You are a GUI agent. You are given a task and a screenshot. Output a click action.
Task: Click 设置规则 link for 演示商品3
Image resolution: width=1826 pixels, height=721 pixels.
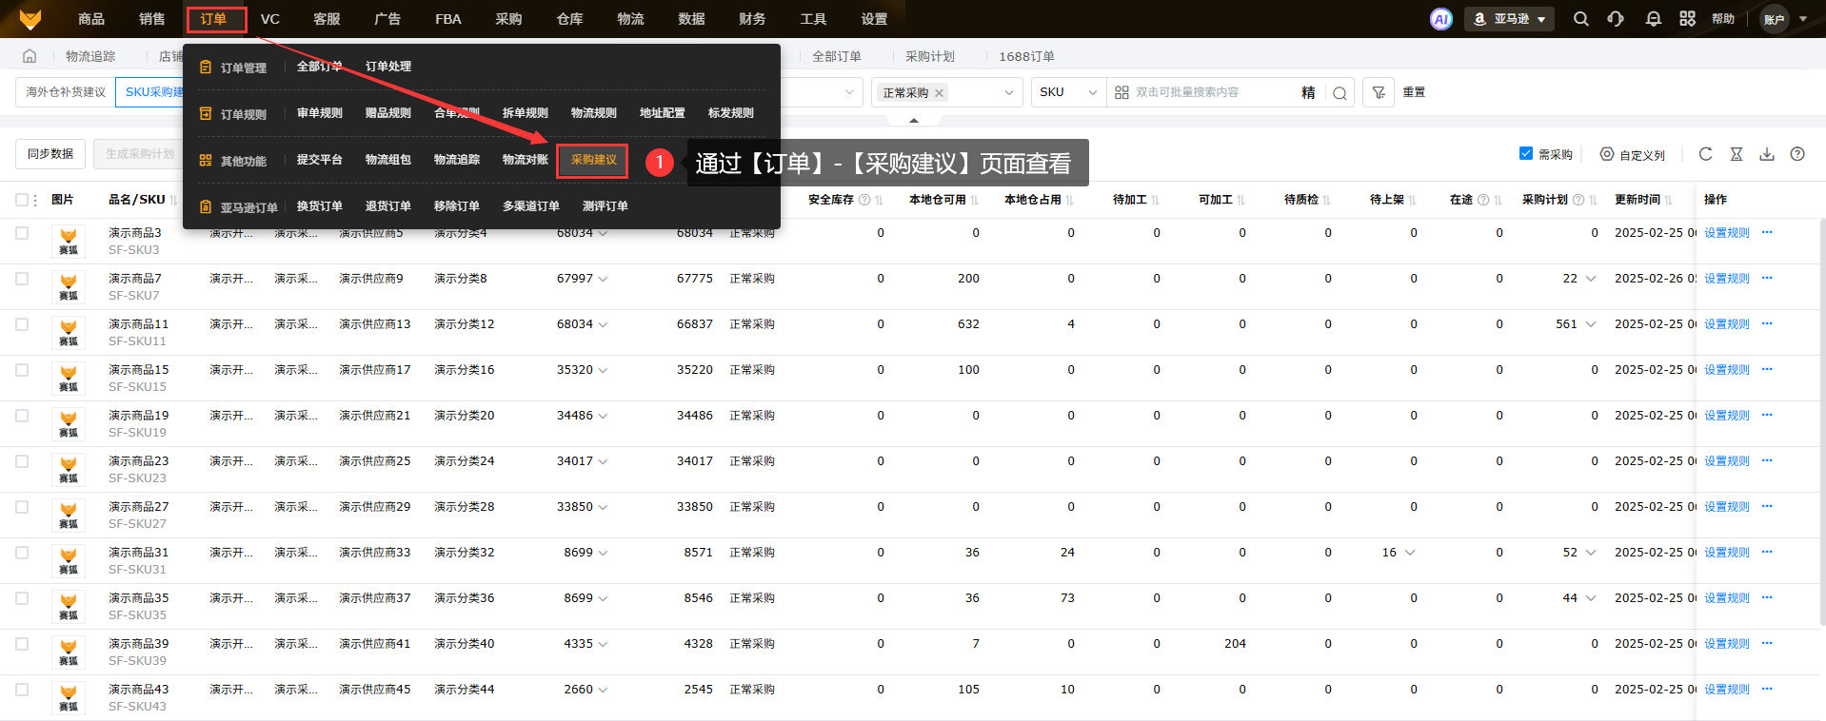(x=1726, y=233)
